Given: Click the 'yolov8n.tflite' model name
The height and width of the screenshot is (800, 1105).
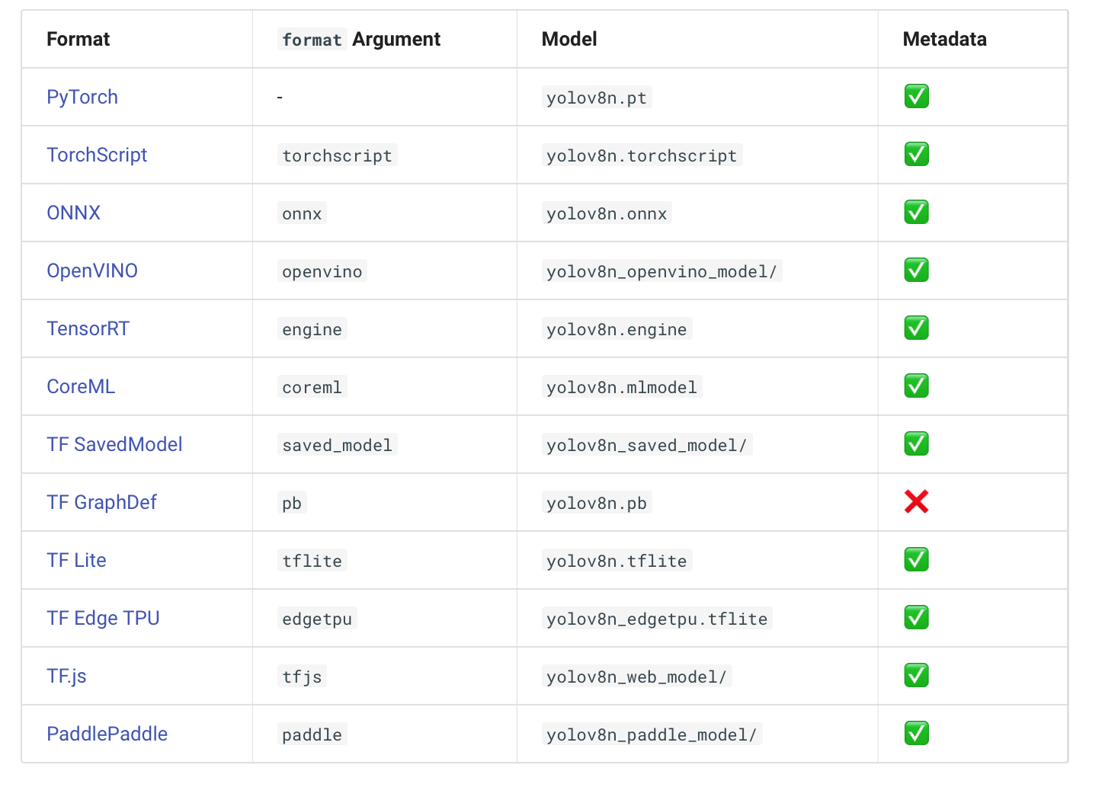Looking at the screenshot, I should point(617,561).
